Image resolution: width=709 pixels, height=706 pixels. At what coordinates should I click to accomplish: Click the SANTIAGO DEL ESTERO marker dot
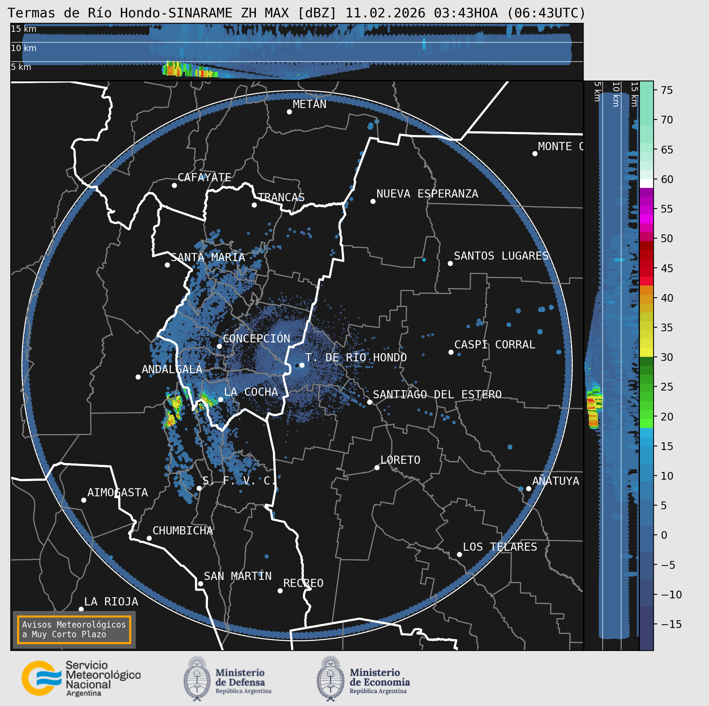click(x=369, y=402)
